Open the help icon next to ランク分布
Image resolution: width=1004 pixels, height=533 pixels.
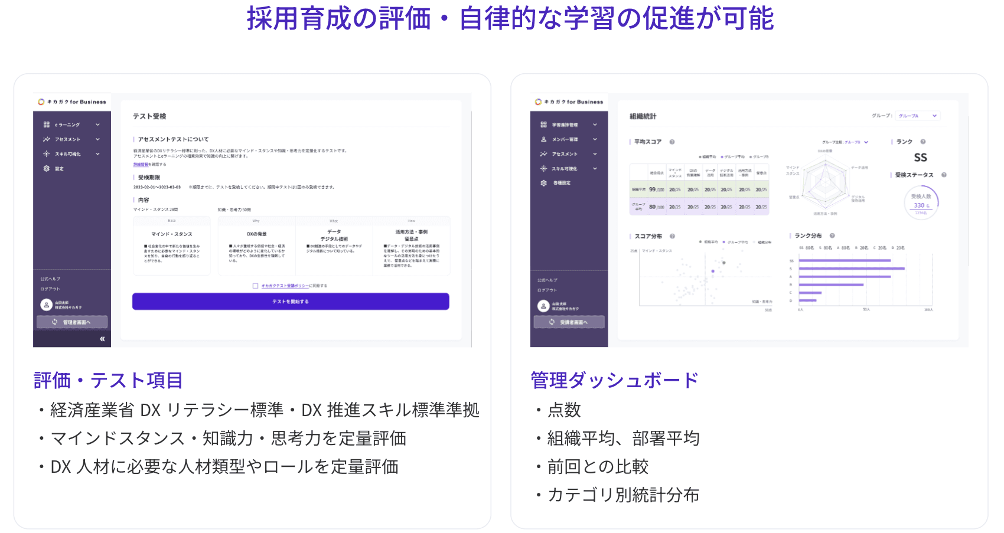point(832,236)
